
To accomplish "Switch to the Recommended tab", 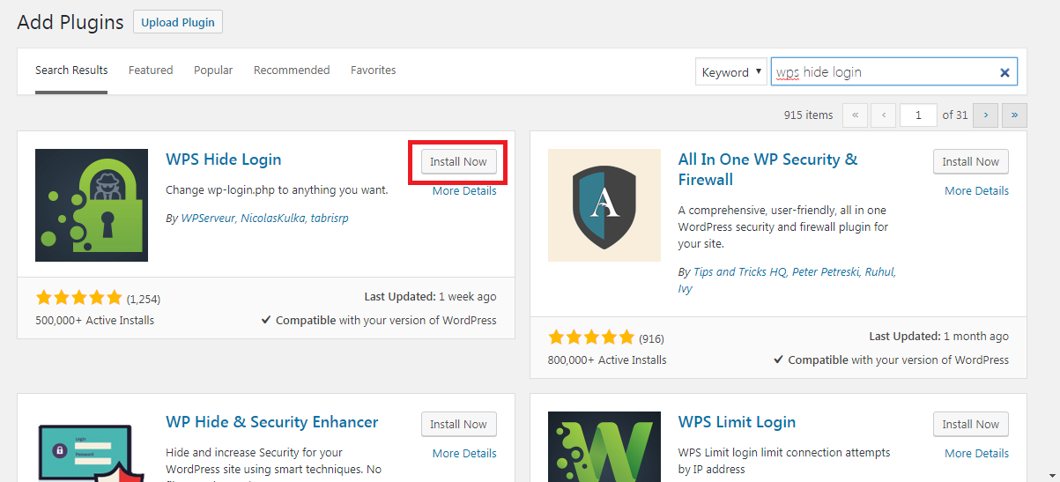I will [292, 70].
